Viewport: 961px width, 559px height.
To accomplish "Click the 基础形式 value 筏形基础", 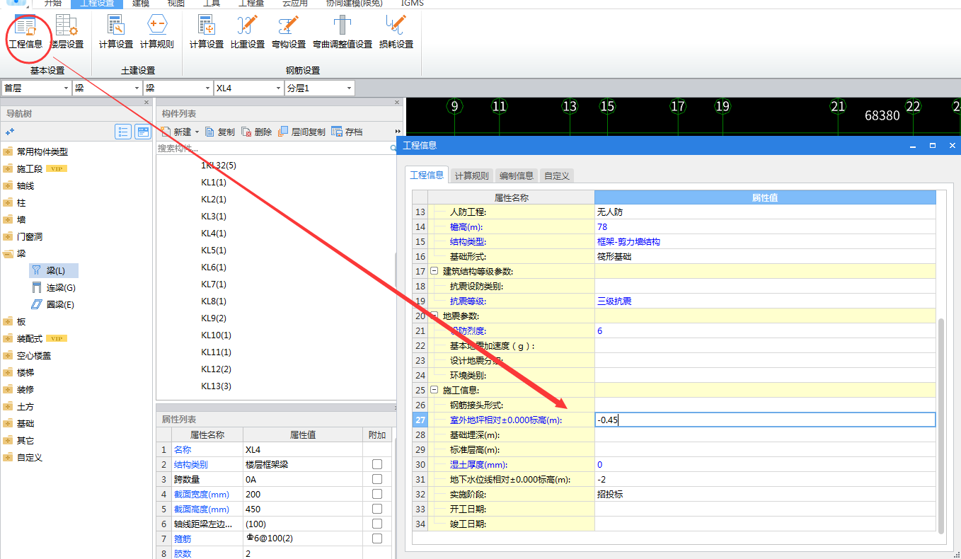I will pyautogui.click(x=765, y=256).
